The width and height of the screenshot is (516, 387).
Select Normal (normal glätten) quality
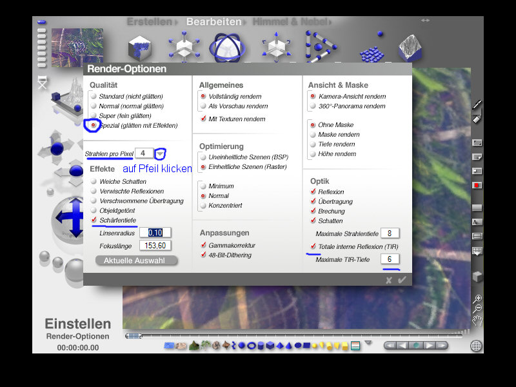coord(94,106)
